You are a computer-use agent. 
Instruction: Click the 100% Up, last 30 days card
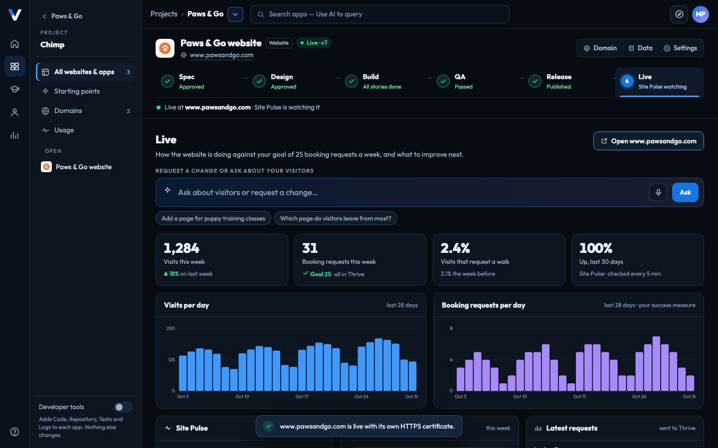(638, 260)
